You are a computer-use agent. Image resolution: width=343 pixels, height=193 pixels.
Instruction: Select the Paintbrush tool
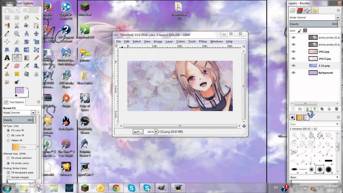coord(7,66)
